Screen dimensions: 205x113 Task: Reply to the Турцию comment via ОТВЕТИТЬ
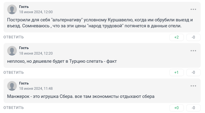tap(14, 72)
